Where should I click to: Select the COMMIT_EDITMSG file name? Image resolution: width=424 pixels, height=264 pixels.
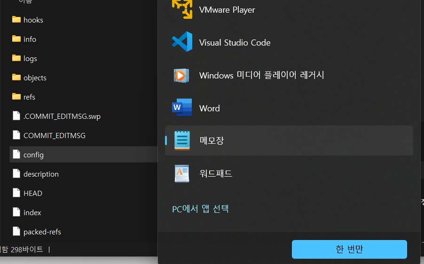(x=55, y=135)
